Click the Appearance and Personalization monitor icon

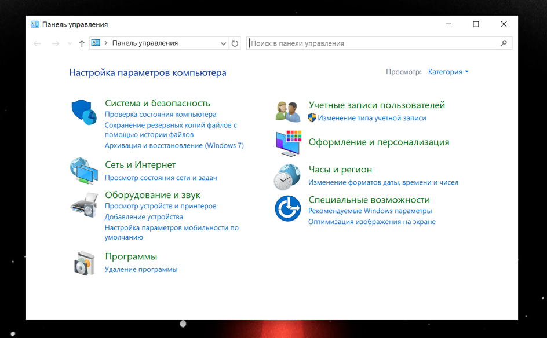click(x=289, y=143)
